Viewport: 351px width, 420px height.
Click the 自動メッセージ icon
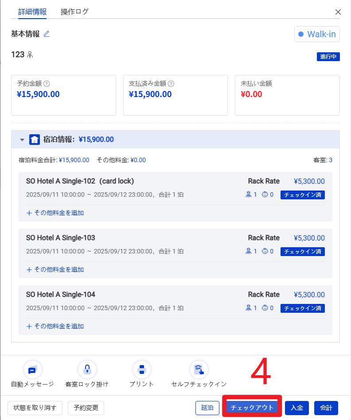32,369
